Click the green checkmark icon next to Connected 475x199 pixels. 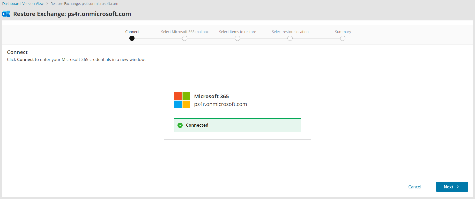click(180, 125)
